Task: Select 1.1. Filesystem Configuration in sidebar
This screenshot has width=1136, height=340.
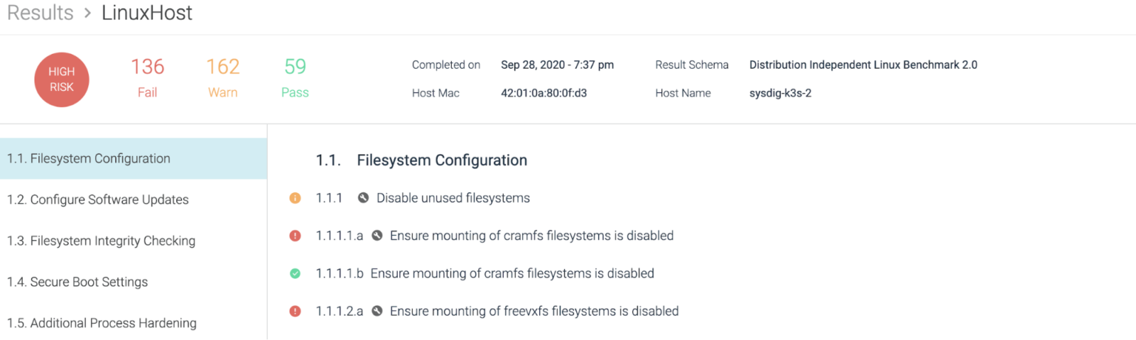Action: pyautogui.click(x=133, y=158)
